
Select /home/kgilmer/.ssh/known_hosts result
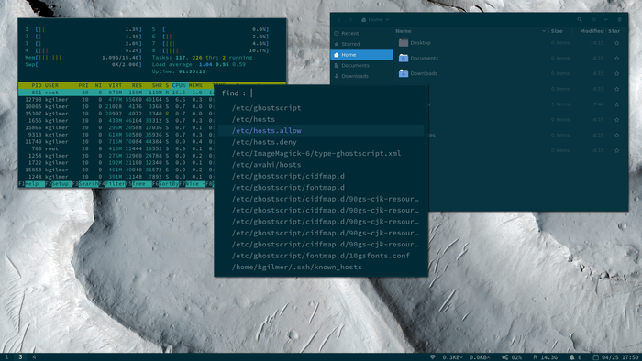321,268
